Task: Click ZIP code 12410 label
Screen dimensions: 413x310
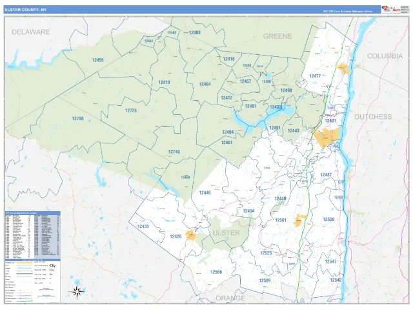Action: coord(164,82)
